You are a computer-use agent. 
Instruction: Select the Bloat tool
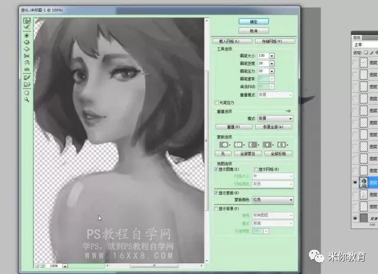(27, 49)
